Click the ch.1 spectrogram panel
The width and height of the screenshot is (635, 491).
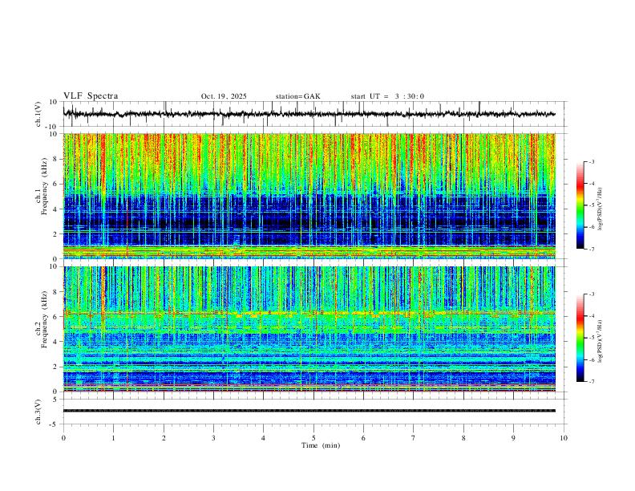[x=309, y=196]
